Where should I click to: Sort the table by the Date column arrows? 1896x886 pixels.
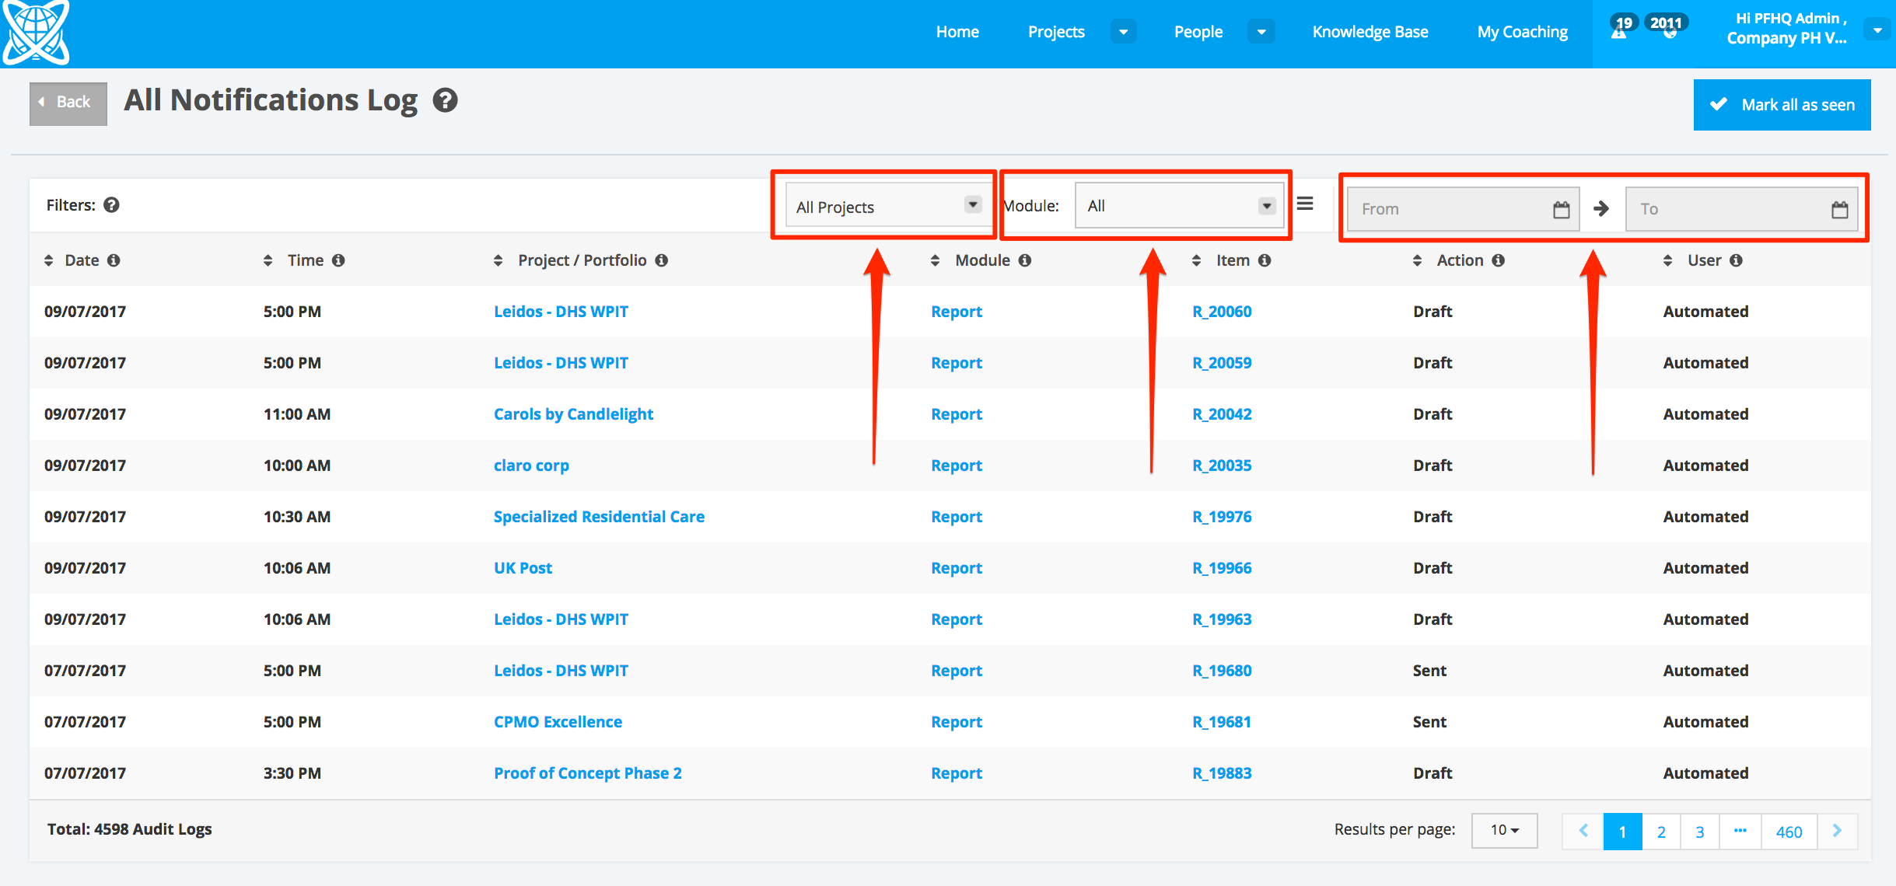click(x=49, y=260)
